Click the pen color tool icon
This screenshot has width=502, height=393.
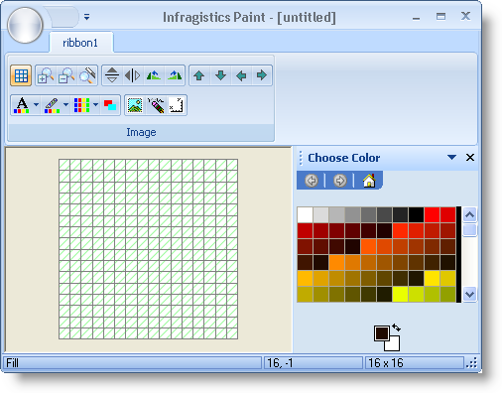52,105
